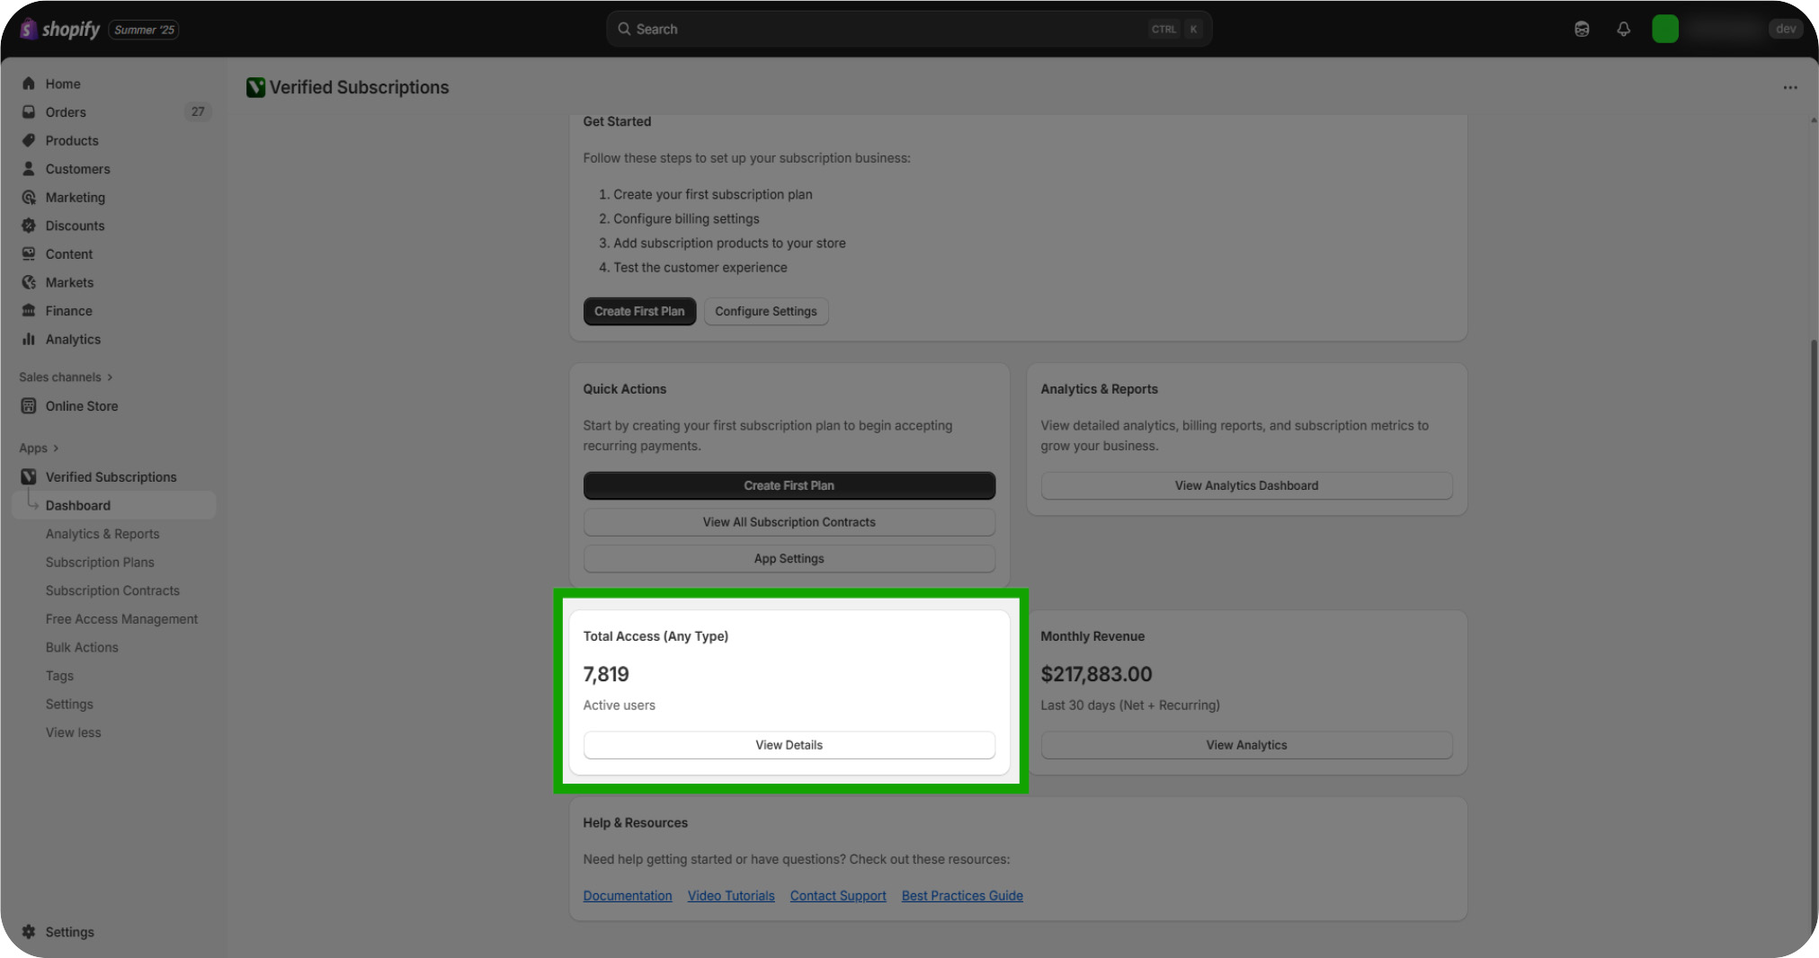Click the search magnifier icon
This screenshot has height=958, width=1819.
click(x=624, y=29)
